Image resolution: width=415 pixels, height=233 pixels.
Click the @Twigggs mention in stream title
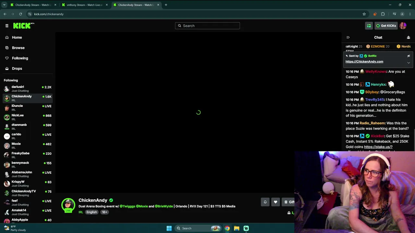127,206
